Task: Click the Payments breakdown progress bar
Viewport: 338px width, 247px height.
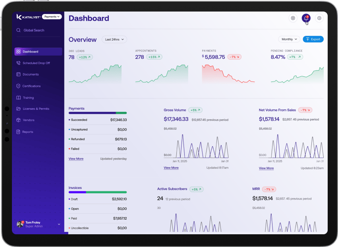Action: 97,113
